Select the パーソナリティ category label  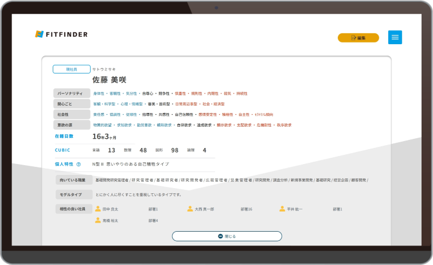[72, 93]
